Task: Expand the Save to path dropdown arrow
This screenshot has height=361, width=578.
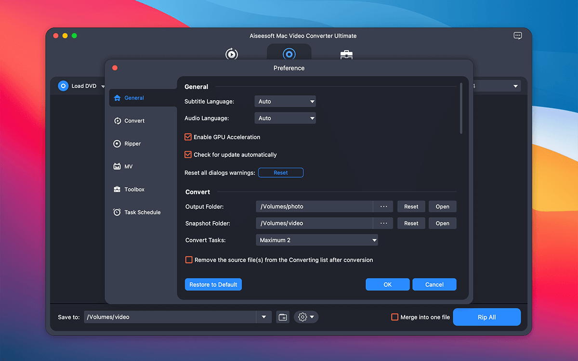Action: (264, 317)
